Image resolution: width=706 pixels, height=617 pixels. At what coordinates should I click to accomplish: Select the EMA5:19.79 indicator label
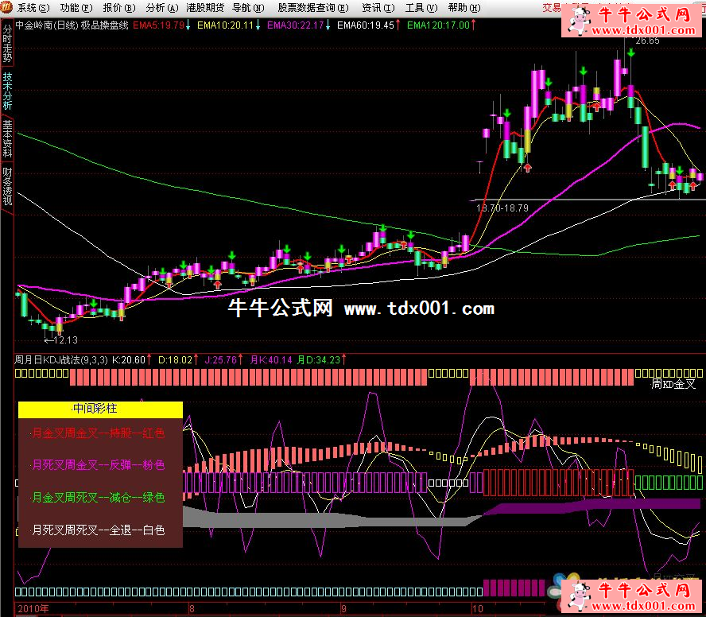click(158, 25)
